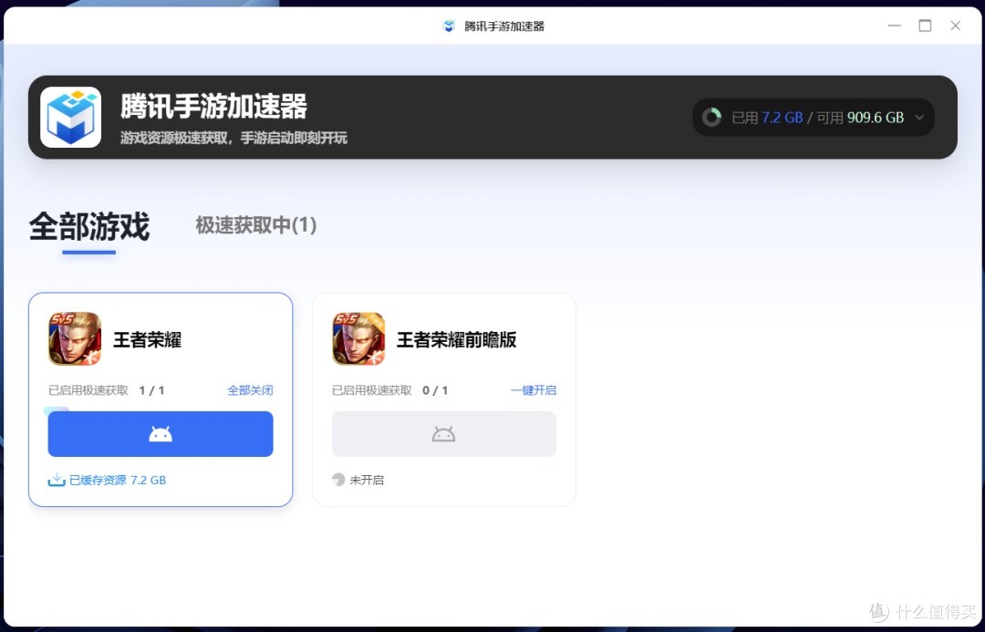Maximize the 腾讯手游加速器 window
Screen dimensions: 985x632
click(925, 26)
